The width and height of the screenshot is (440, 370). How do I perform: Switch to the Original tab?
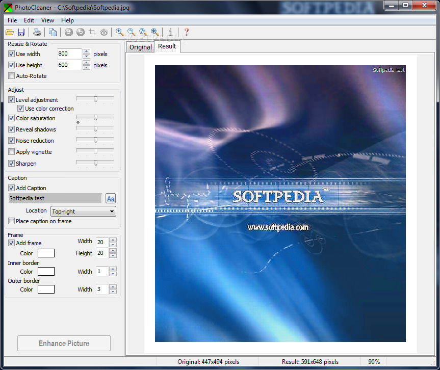click(141, 47)
